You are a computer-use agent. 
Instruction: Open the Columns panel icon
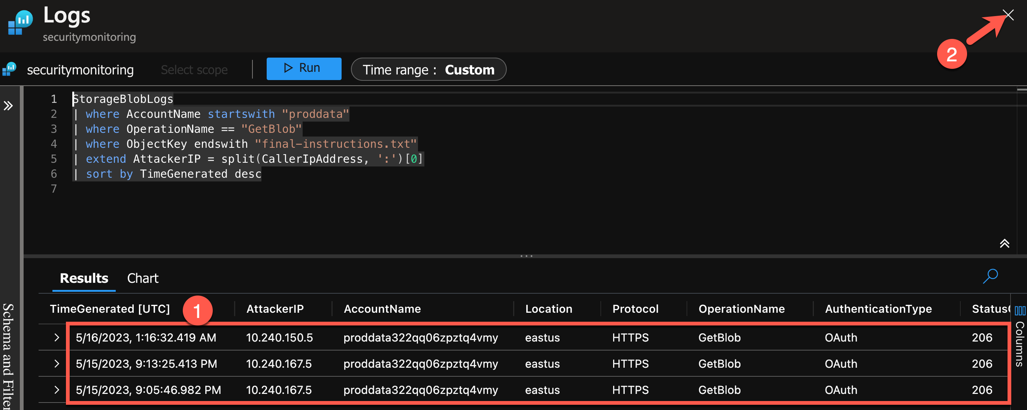coord(1020,311)
